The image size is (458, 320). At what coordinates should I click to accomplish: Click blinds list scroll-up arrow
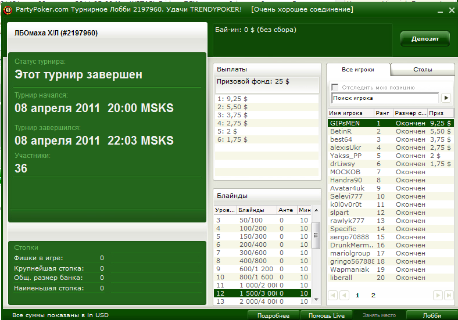point(316,210)
